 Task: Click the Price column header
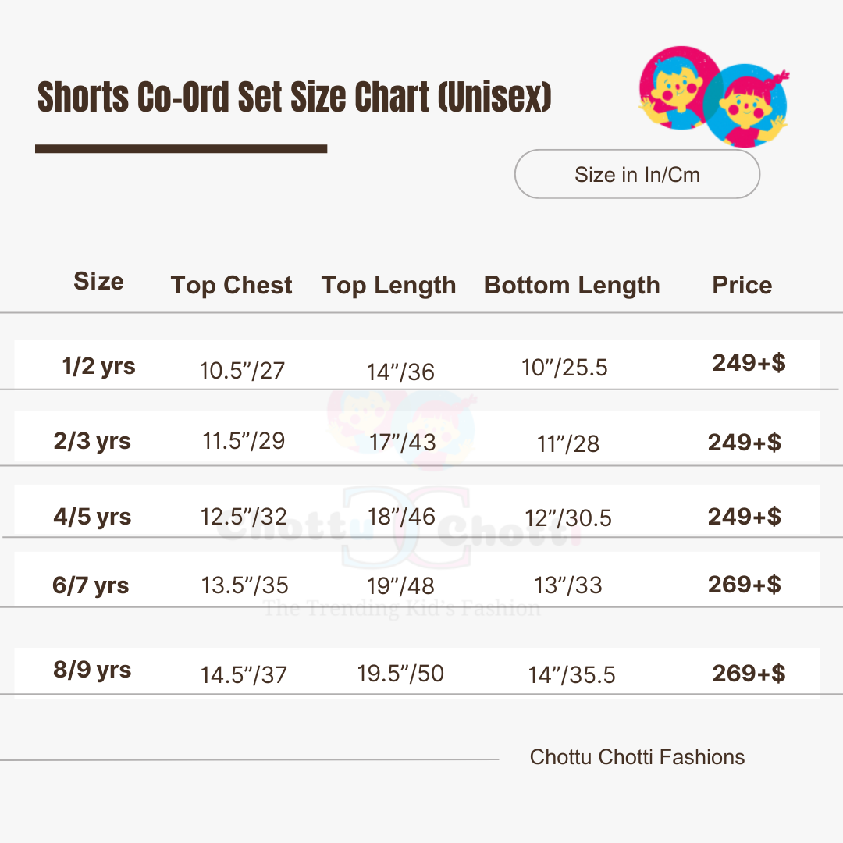coord(742,285)
